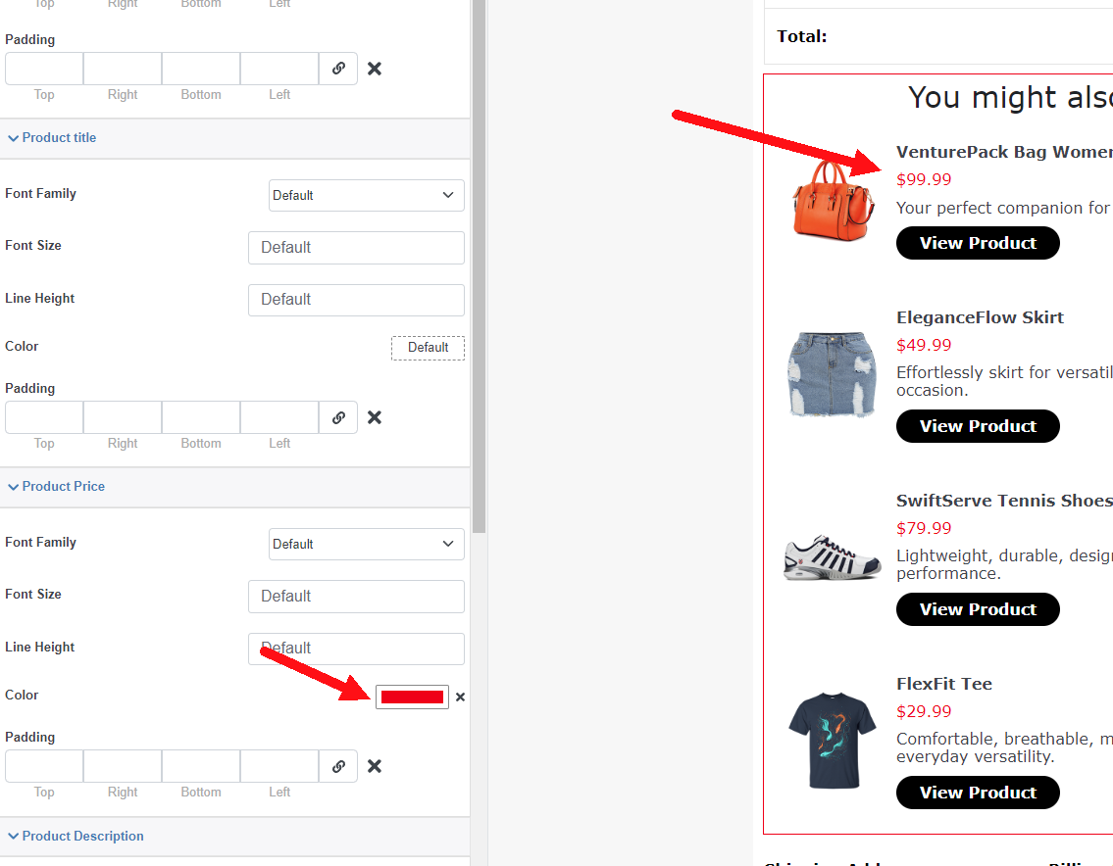The height and width of the screenshot is (866, 1113).
Task: Click the navy t-shirt product image
Action: [833, 741]
